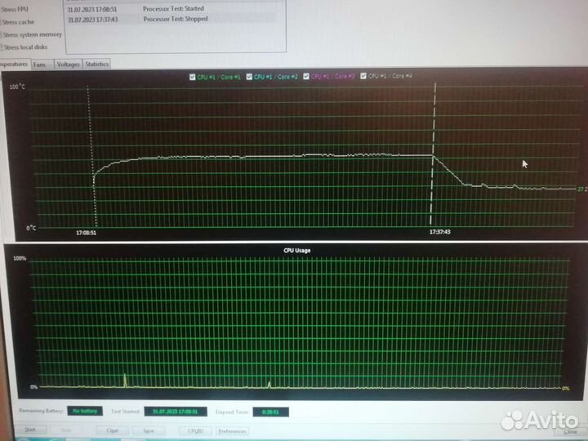Open the Preferences dialog
This screenshot has width=588, height=441.
point(232,431)
